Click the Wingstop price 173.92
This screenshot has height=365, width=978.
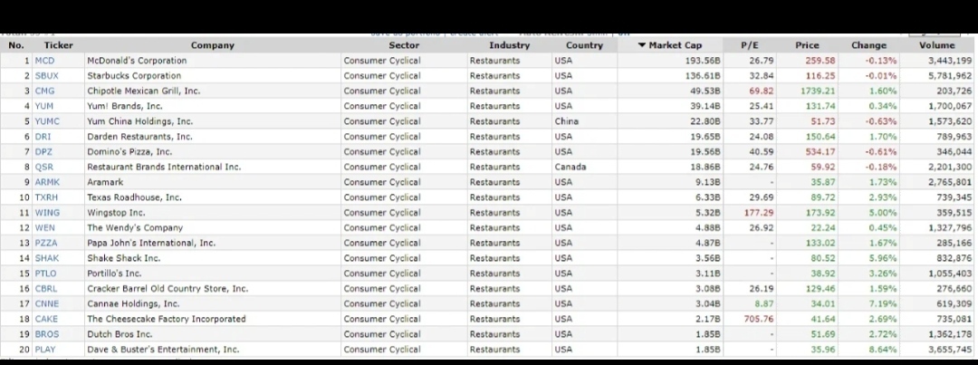820,212
